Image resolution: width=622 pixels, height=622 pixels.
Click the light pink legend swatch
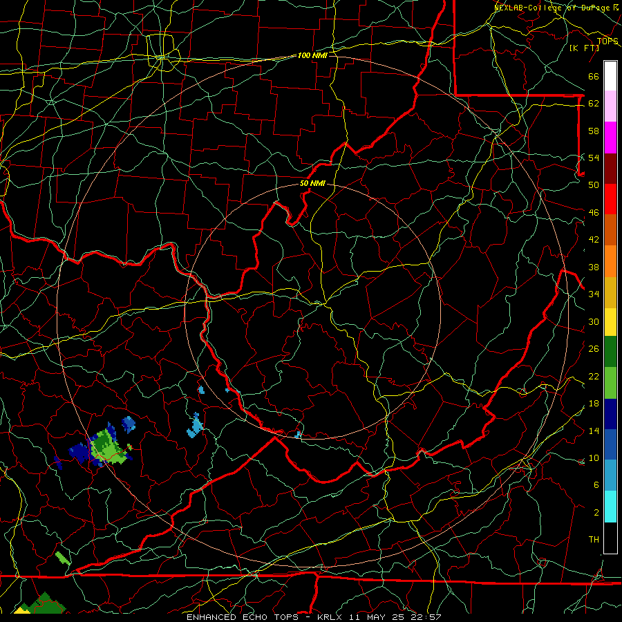610,106
